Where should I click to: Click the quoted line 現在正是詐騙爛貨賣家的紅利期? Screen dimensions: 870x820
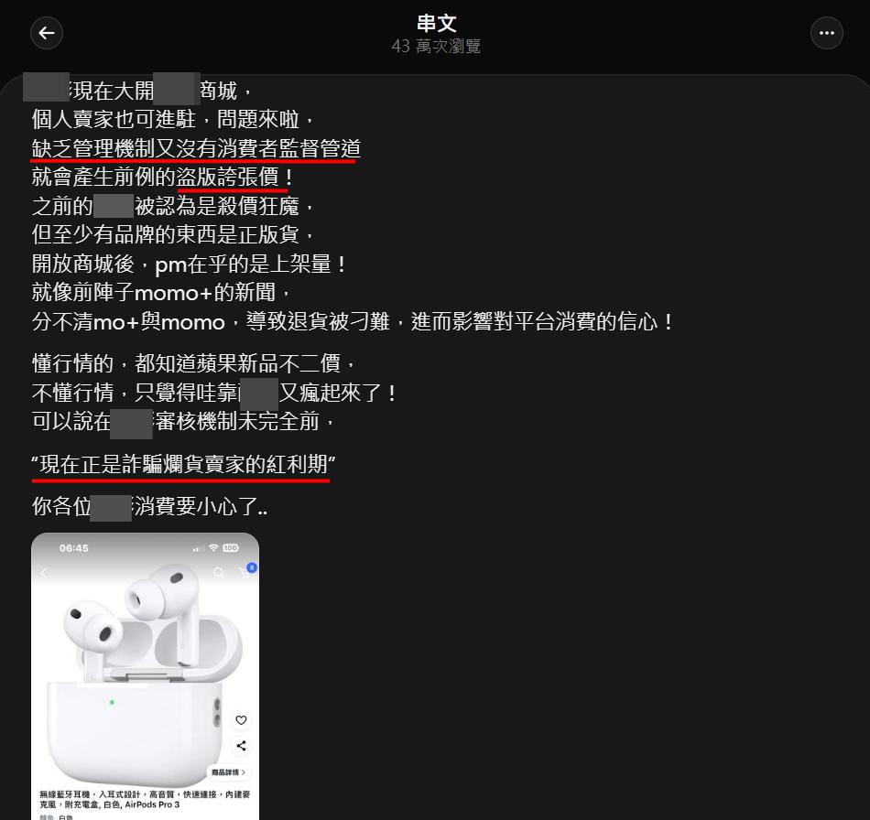coord(183,464)
